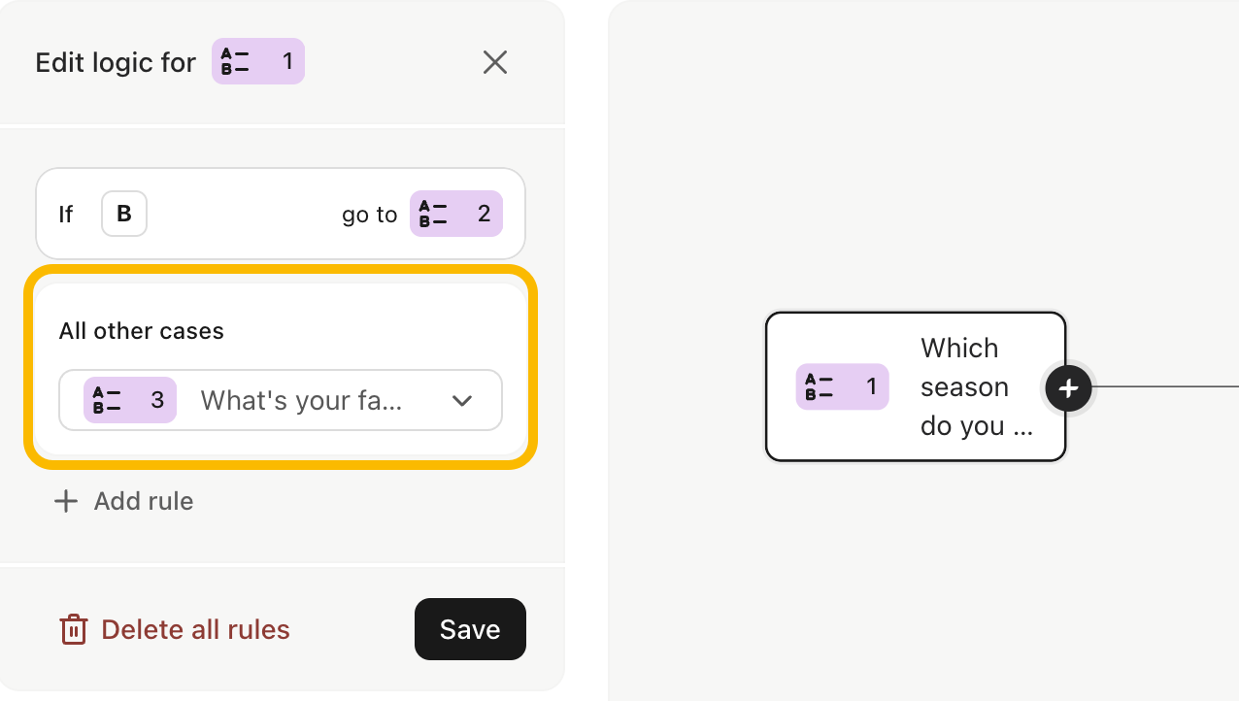1239x701 pixels.
Task: Select the B answer chip in rule
Action: (x=124, y=214)
